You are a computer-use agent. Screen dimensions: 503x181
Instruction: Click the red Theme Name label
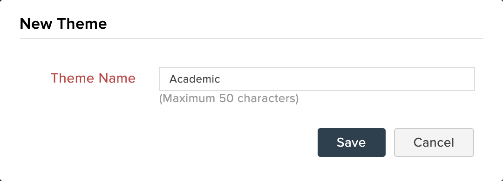[93, 78]
